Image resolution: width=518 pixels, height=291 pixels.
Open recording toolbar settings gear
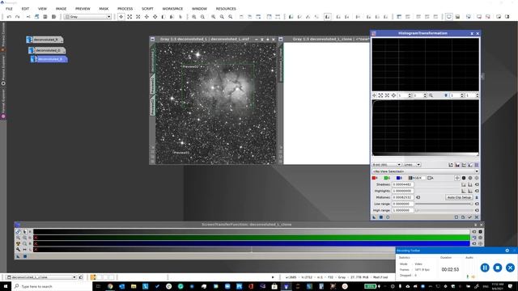[x=507, y=251]
